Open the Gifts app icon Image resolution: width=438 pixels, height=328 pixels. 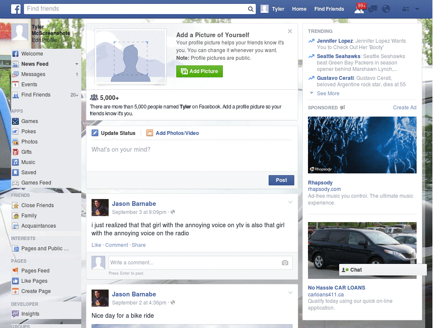pos(15,152)
